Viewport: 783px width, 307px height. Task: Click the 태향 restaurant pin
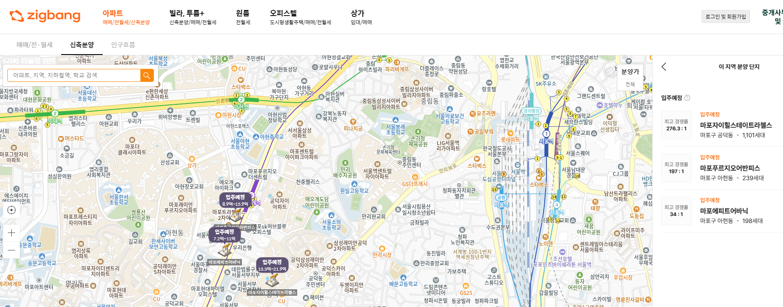pyautogui.click(x=595, y=202)
